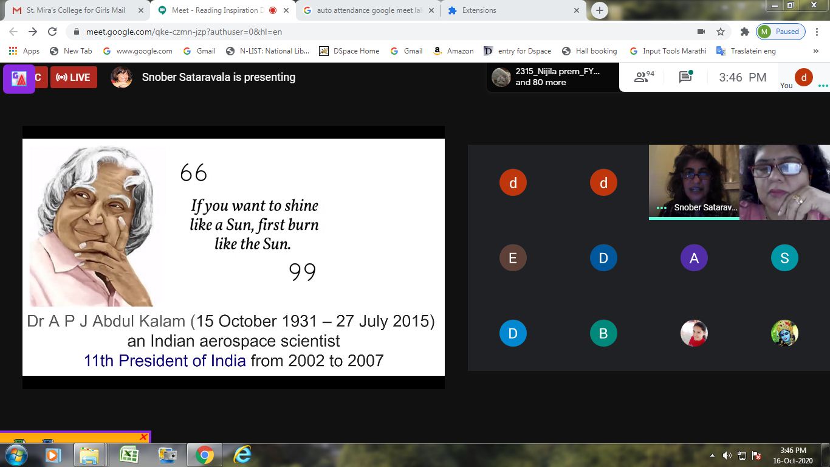Open the Meet chat panel icon
This screenshot has height=467, width=830.
685,77
